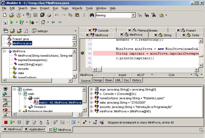Click 'c.println(imprimir);' code line 41
The image size is (205, 138).
[135, 58]
